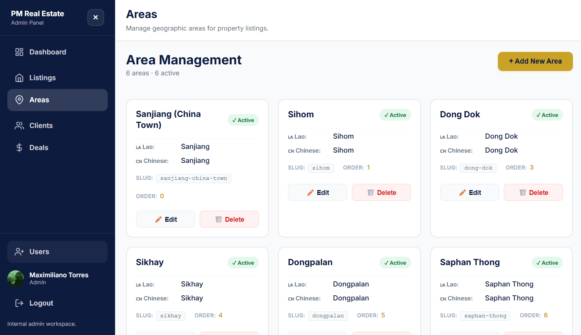Click the 'Dong Dok' card title
This screenshot has height=335, width=581.
point(460,114)
